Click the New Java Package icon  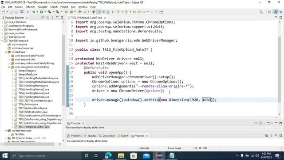click(66, 12)
